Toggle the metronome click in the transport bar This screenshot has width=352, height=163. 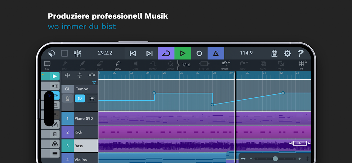(216, 53)
